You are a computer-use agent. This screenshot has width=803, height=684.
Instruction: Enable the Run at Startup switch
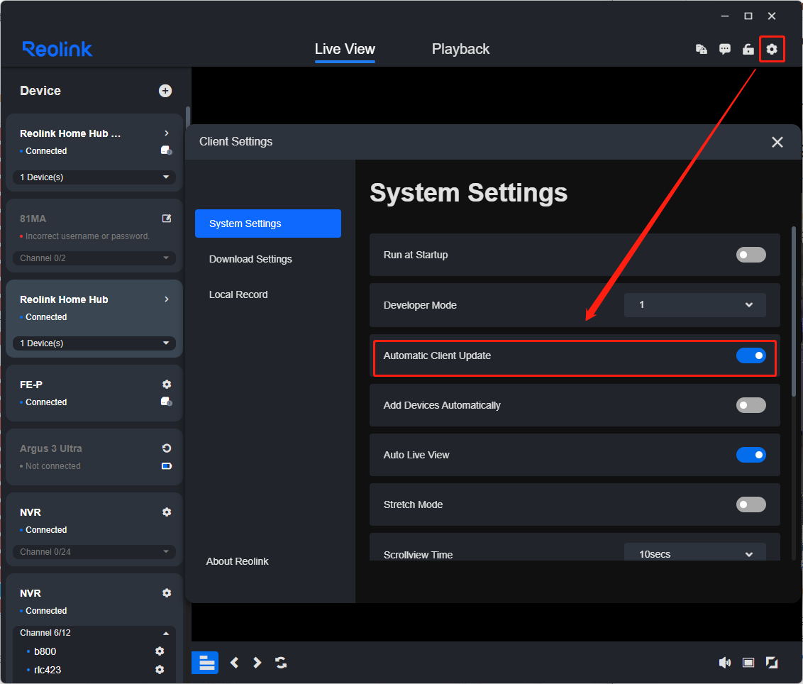(x=751, y=255)
